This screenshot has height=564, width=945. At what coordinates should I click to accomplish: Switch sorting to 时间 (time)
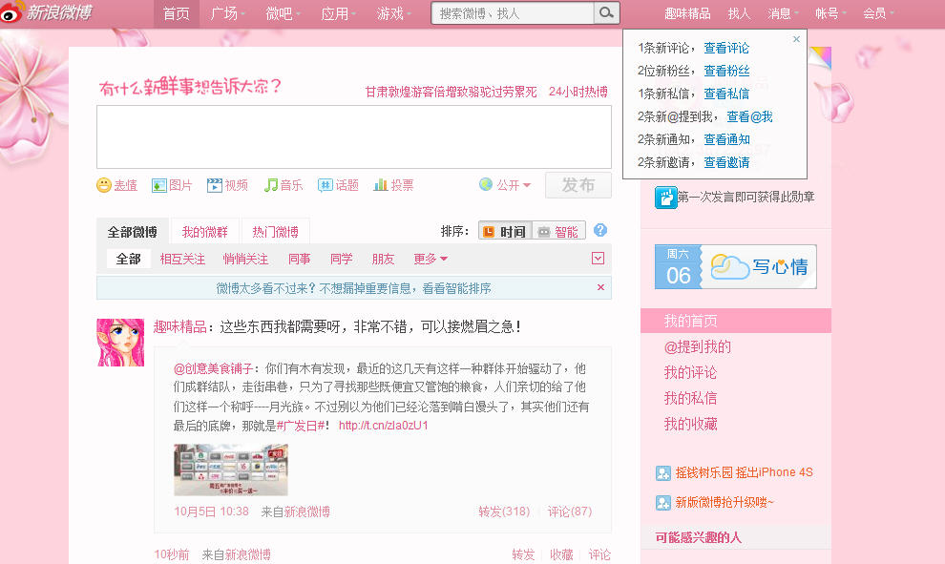[503, 231]
